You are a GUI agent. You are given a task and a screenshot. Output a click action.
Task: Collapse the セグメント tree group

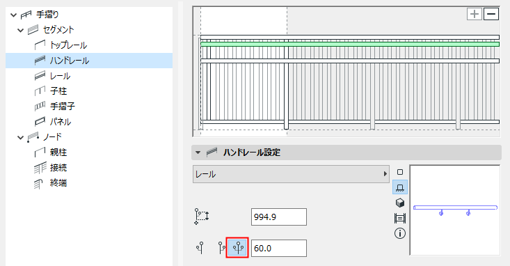pyautogui.click(x=20, y=30)
